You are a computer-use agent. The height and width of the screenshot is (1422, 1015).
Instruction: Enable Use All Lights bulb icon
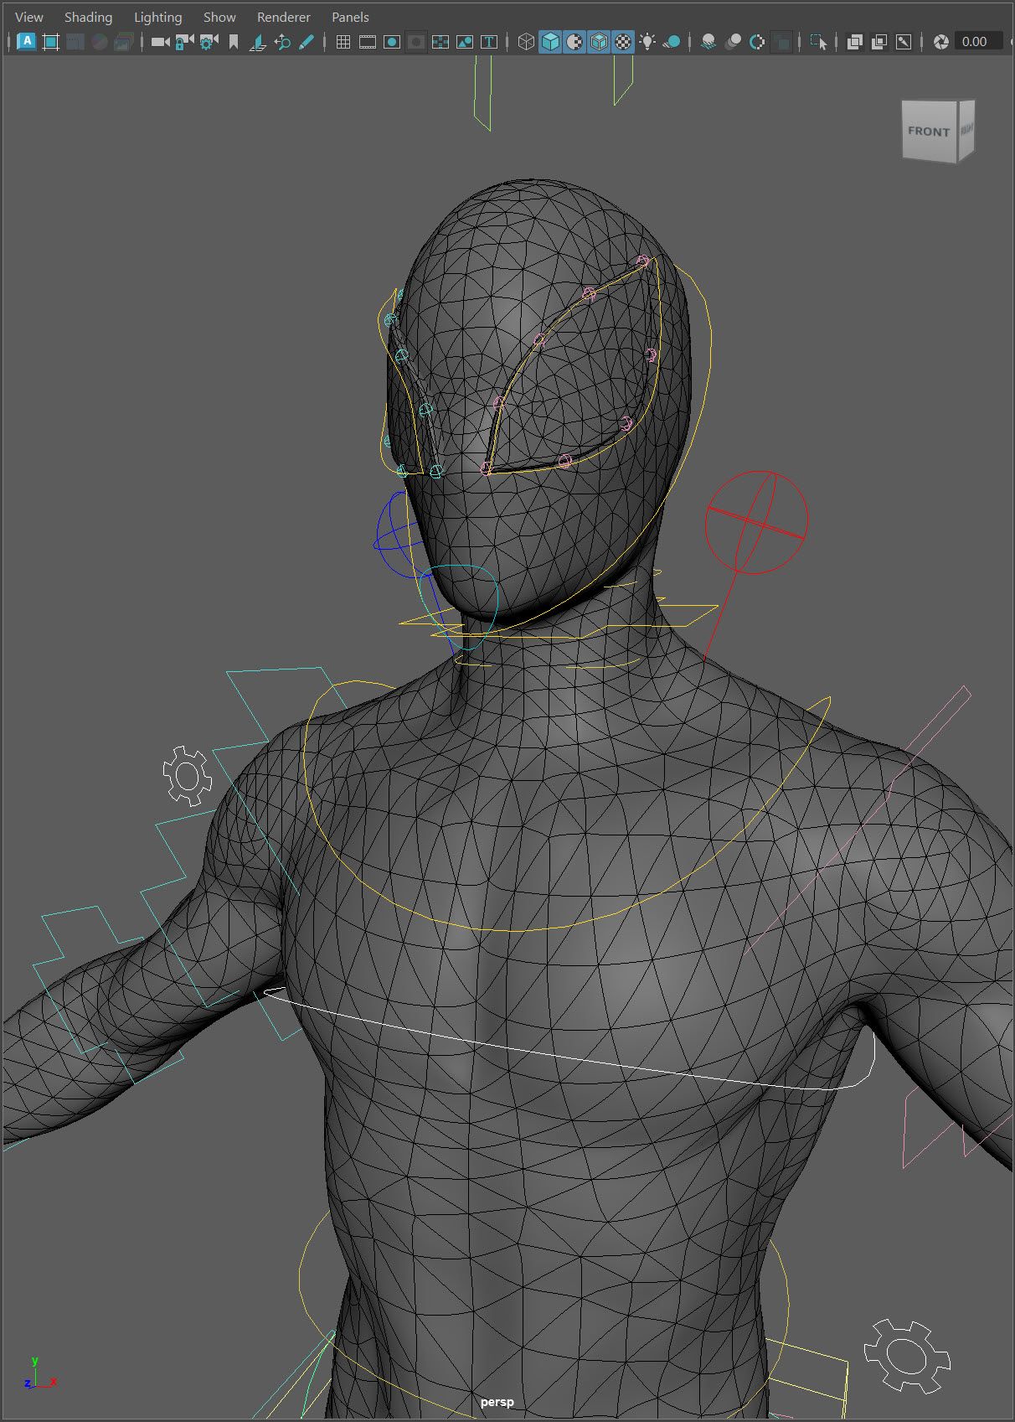coord(647,41)
